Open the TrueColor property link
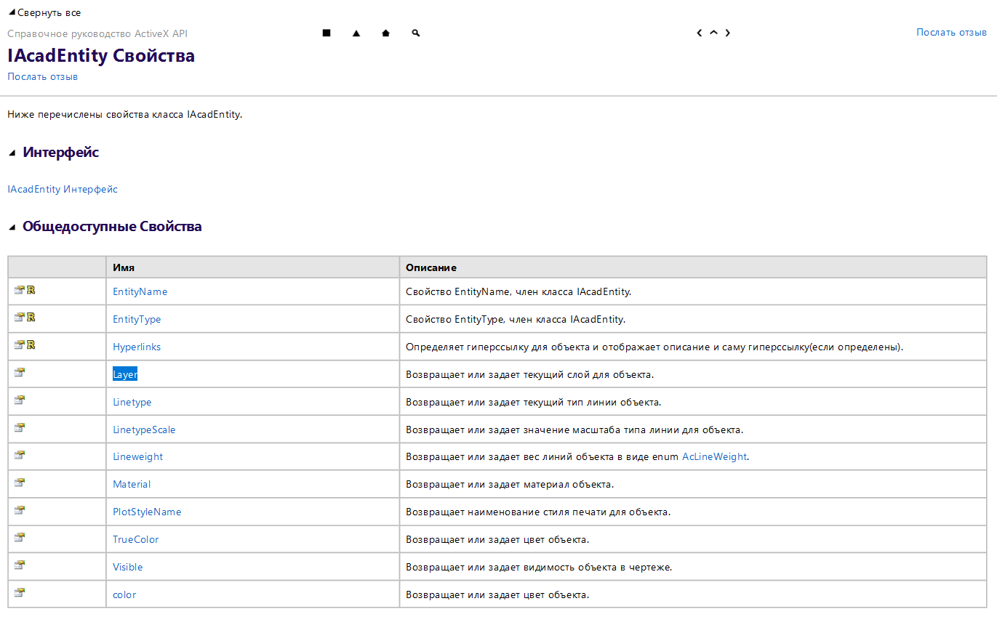This screenshot has height=617, width=997. click(136, 539)
